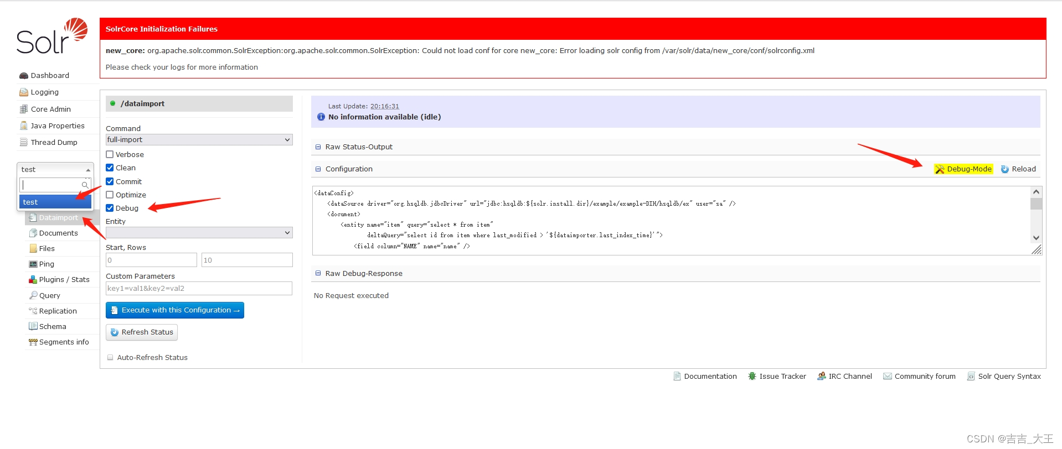The image size is (1062, 449).
Task: Click configuration textarea resize handle
Action: [1037, 250]
